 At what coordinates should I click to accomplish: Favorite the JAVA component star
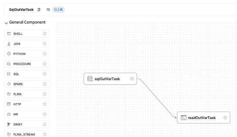click(44, 44)
